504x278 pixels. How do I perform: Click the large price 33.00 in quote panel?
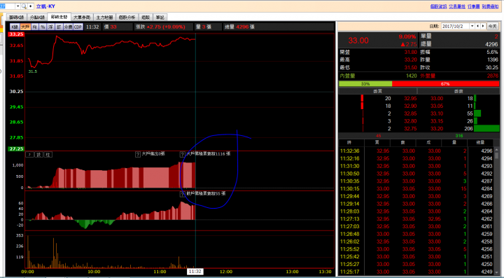pos(358,40)
